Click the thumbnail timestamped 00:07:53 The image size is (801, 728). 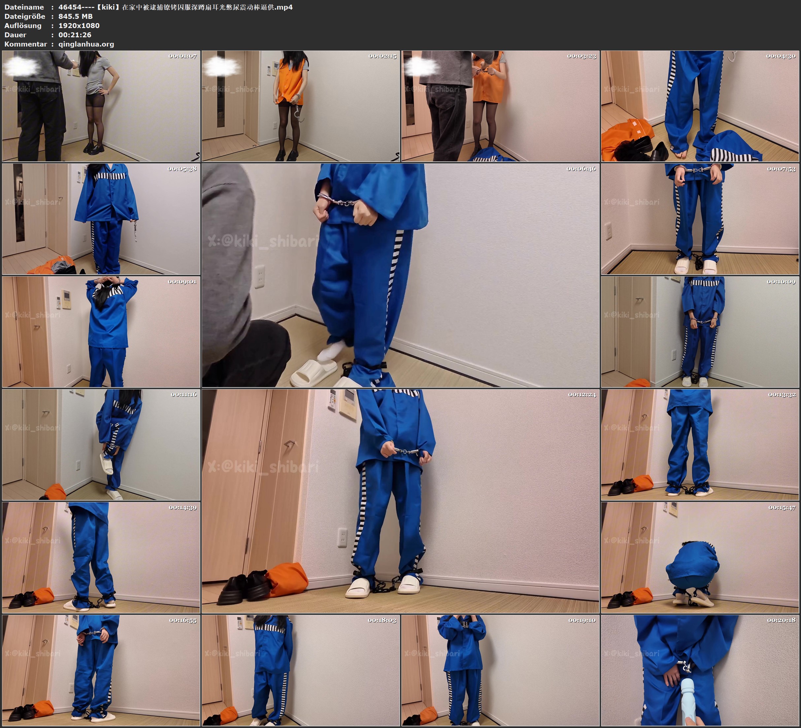[x=700, y=219]
